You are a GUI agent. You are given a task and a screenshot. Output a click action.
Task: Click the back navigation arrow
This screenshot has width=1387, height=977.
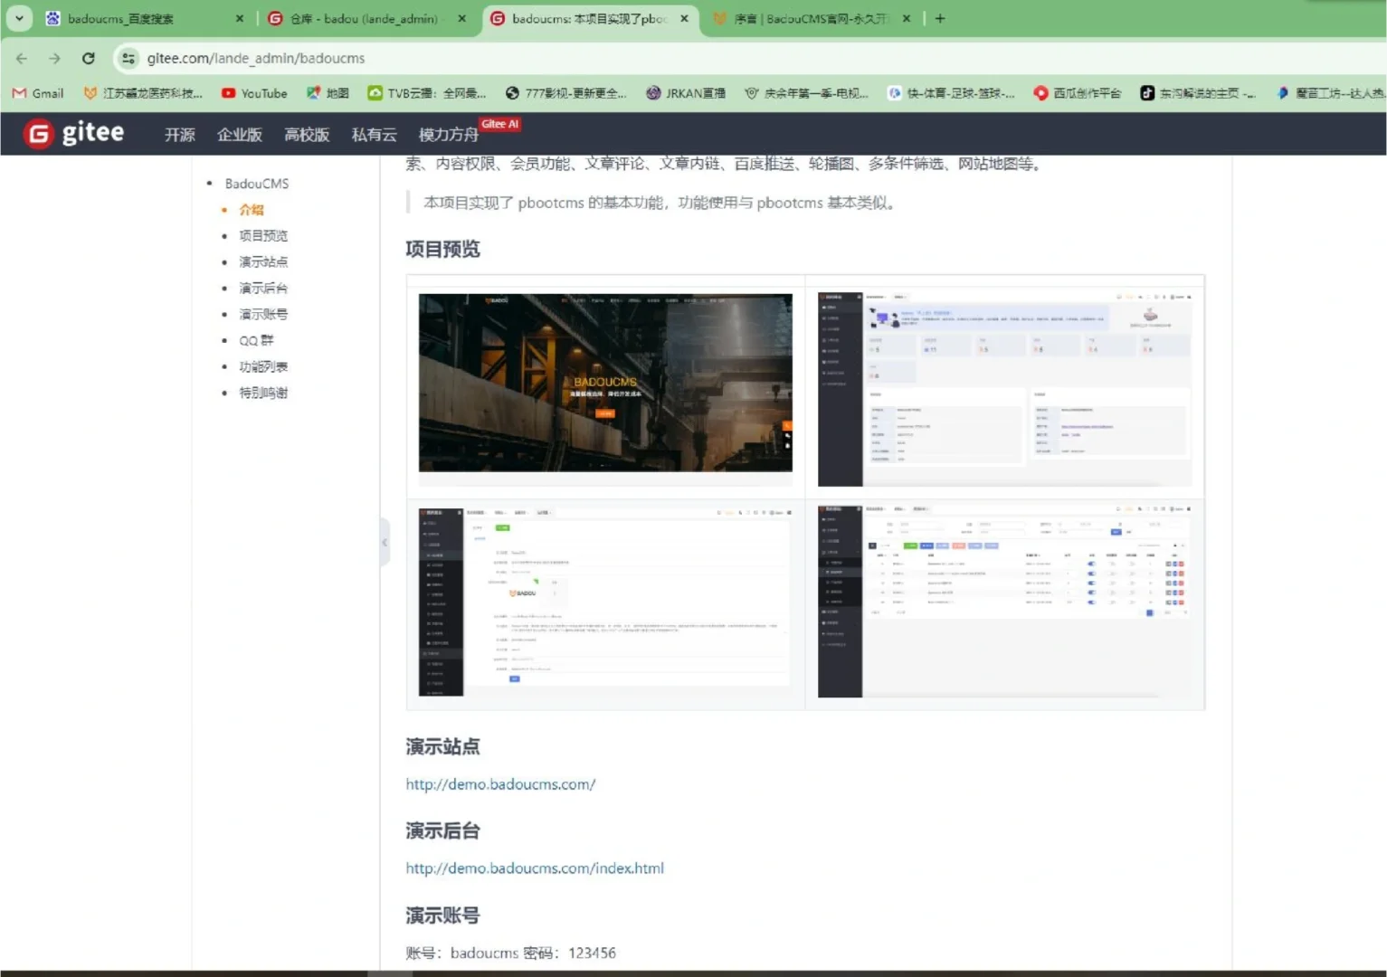(x=21, y=58)
